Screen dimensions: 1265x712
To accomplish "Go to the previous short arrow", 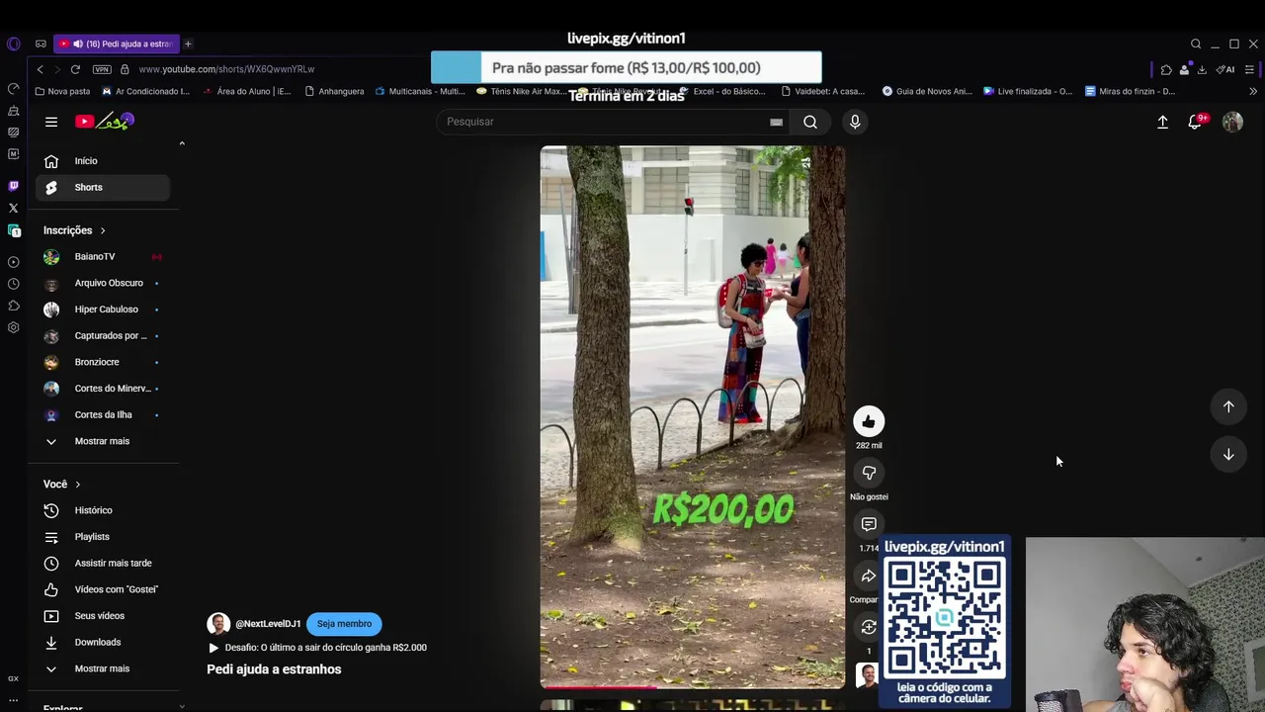I will pos(1228,406).
